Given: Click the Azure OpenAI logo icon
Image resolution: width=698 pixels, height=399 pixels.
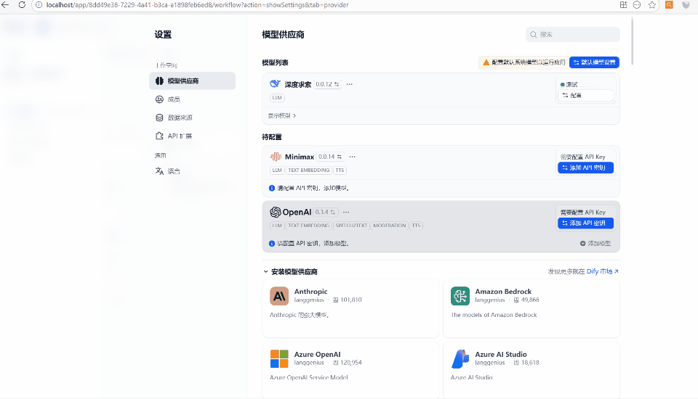Looking at the screenshot, I should tap(279, 358).
